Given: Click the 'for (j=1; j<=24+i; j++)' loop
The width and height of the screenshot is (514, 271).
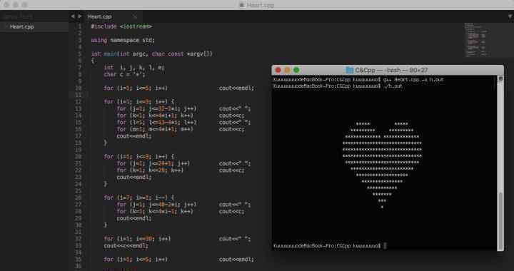Looking at the screenshot, I should click(x=153, y=163).
